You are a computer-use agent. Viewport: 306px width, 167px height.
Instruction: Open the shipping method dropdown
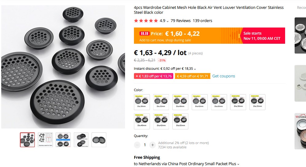coord(238,164)
